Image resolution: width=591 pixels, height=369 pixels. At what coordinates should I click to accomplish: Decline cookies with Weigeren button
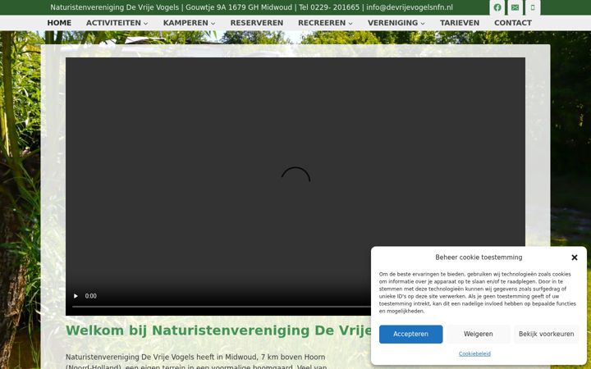479,334
